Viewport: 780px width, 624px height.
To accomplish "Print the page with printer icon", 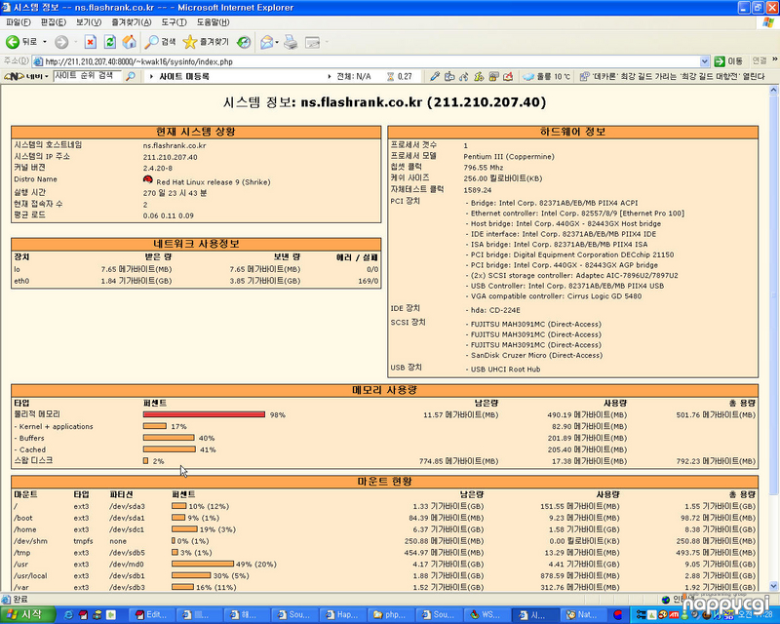I will click(x=291, y=42).
